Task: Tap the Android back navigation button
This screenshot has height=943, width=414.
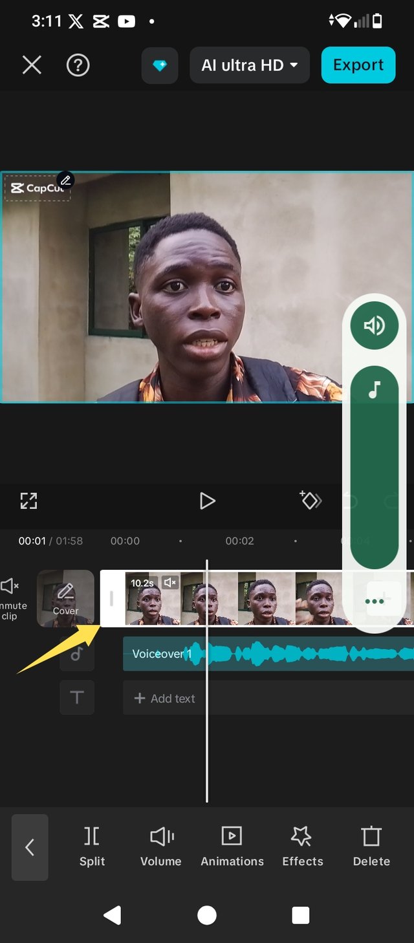Action: (113, 915)
